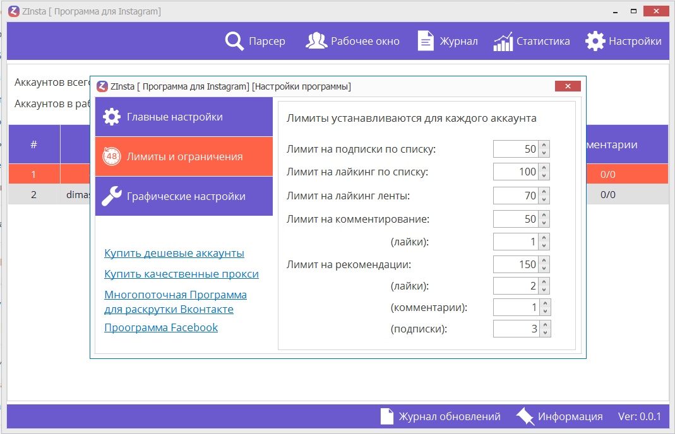The width and height of the screenshot is (675, 434).
Task: Click Лимит на лайкинг ленты input field
Action: click(x=515, y=196)
